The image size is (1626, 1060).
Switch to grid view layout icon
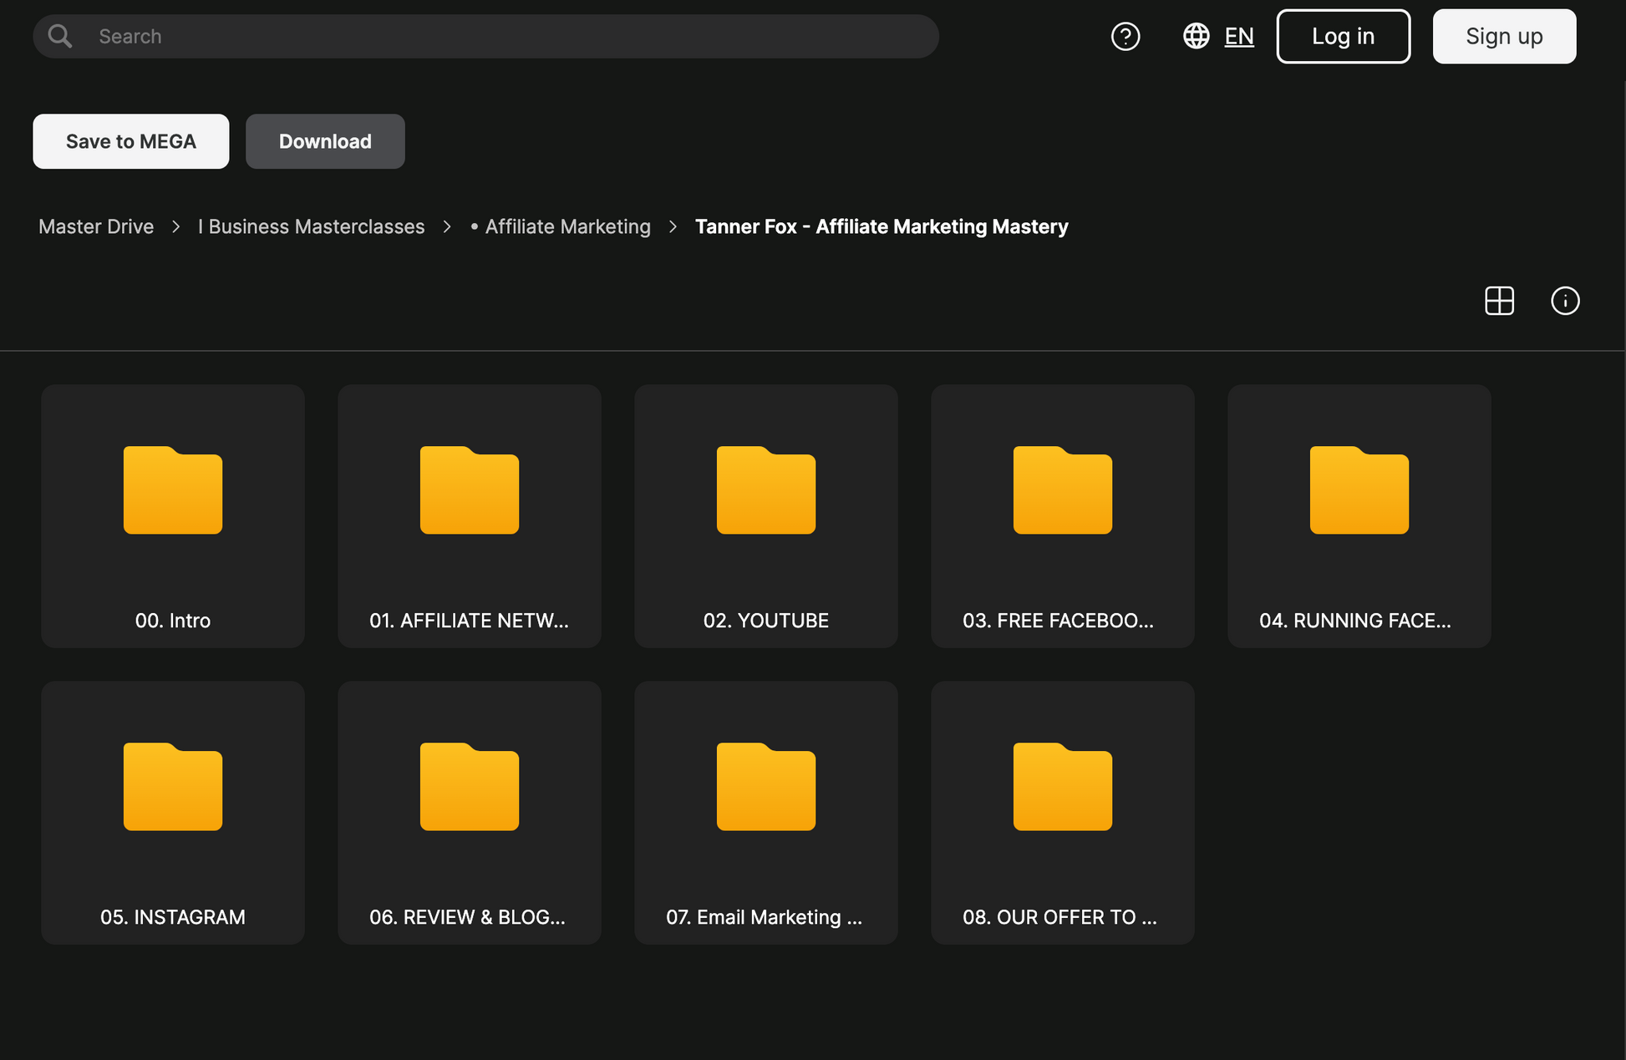(1499, 301)
